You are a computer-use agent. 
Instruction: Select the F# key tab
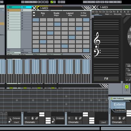pyautogui.click(x=114, y=12)
